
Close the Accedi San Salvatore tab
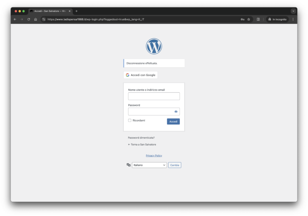(70, 11)
